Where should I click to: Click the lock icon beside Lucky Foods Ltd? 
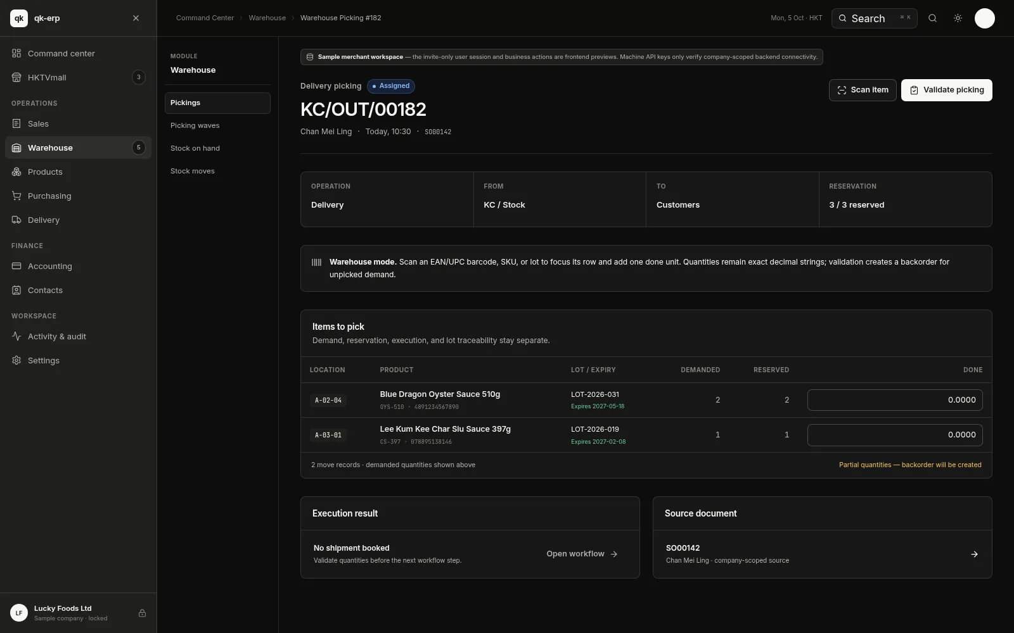tap(142, 613)
